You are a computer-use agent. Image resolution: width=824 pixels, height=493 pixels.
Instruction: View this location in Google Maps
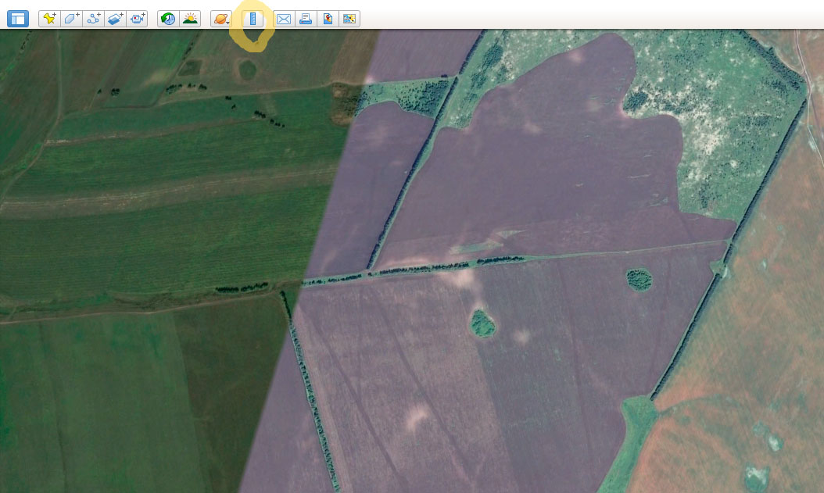click(349, 19)
